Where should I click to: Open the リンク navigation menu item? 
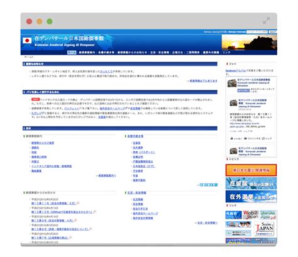point(226,52)
